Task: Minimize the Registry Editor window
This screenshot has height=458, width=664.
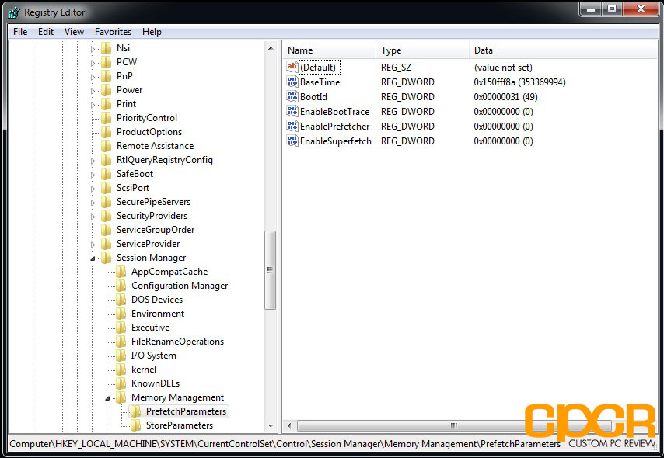Action: (591, 9)
